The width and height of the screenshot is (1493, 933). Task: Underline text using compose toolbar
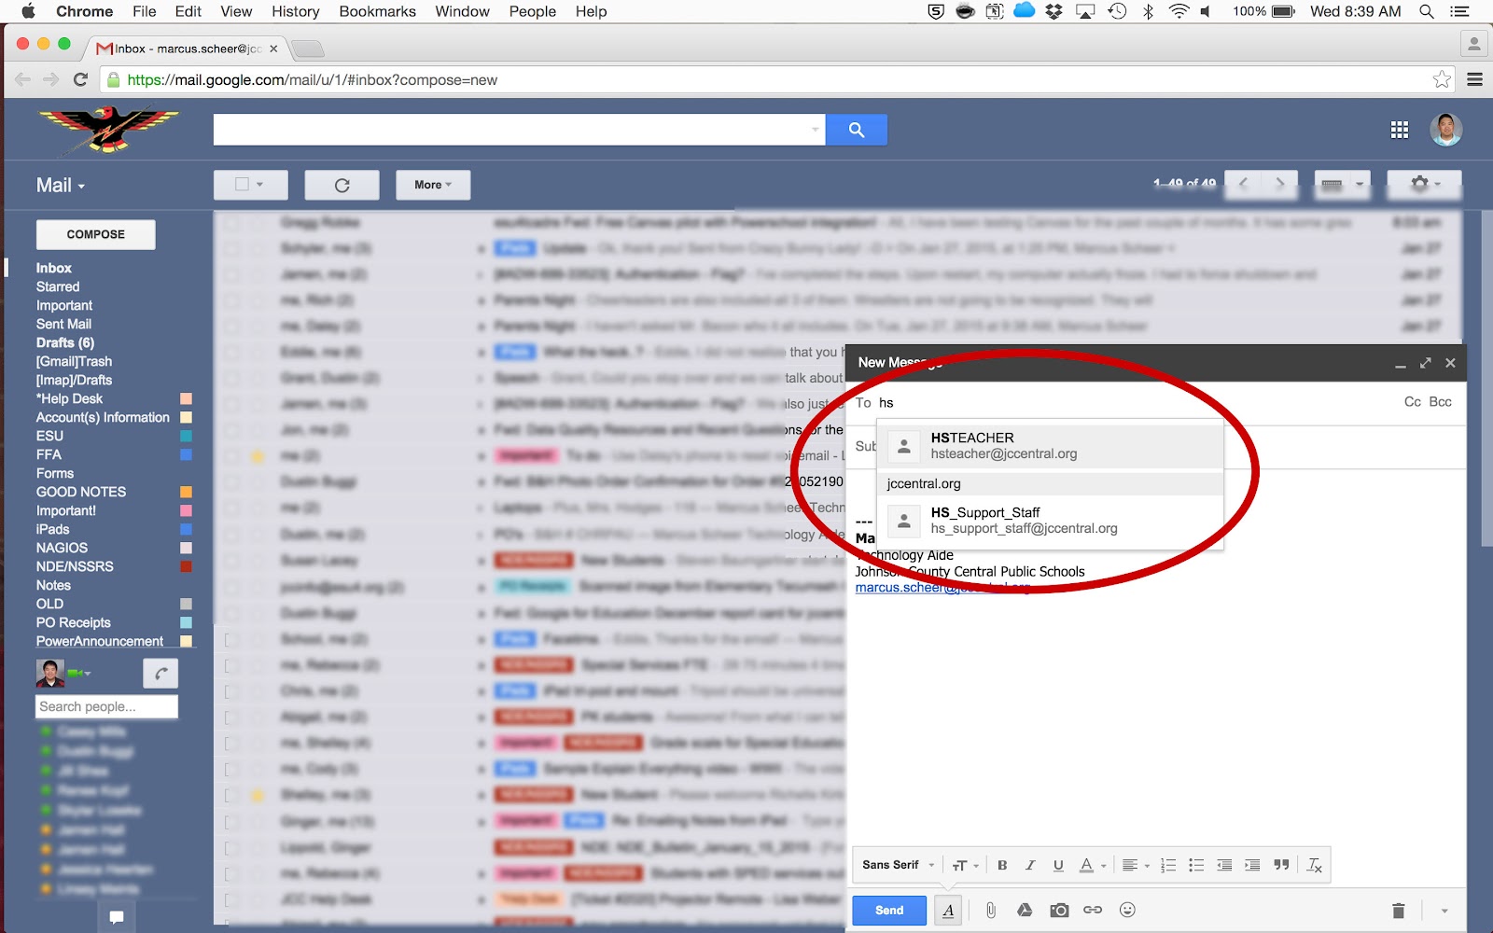click(1058, 865)
